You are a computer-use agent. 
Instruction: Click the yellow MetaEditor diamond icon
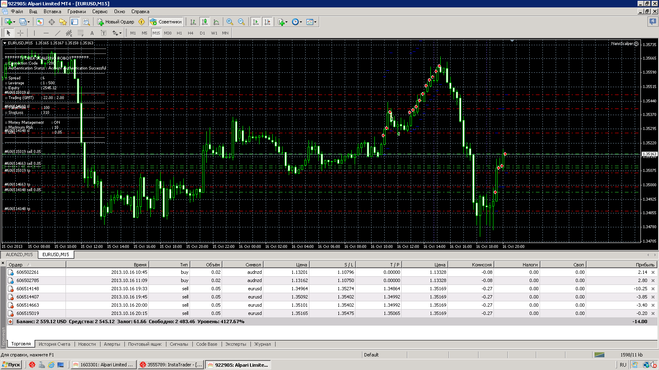point(142,22)
